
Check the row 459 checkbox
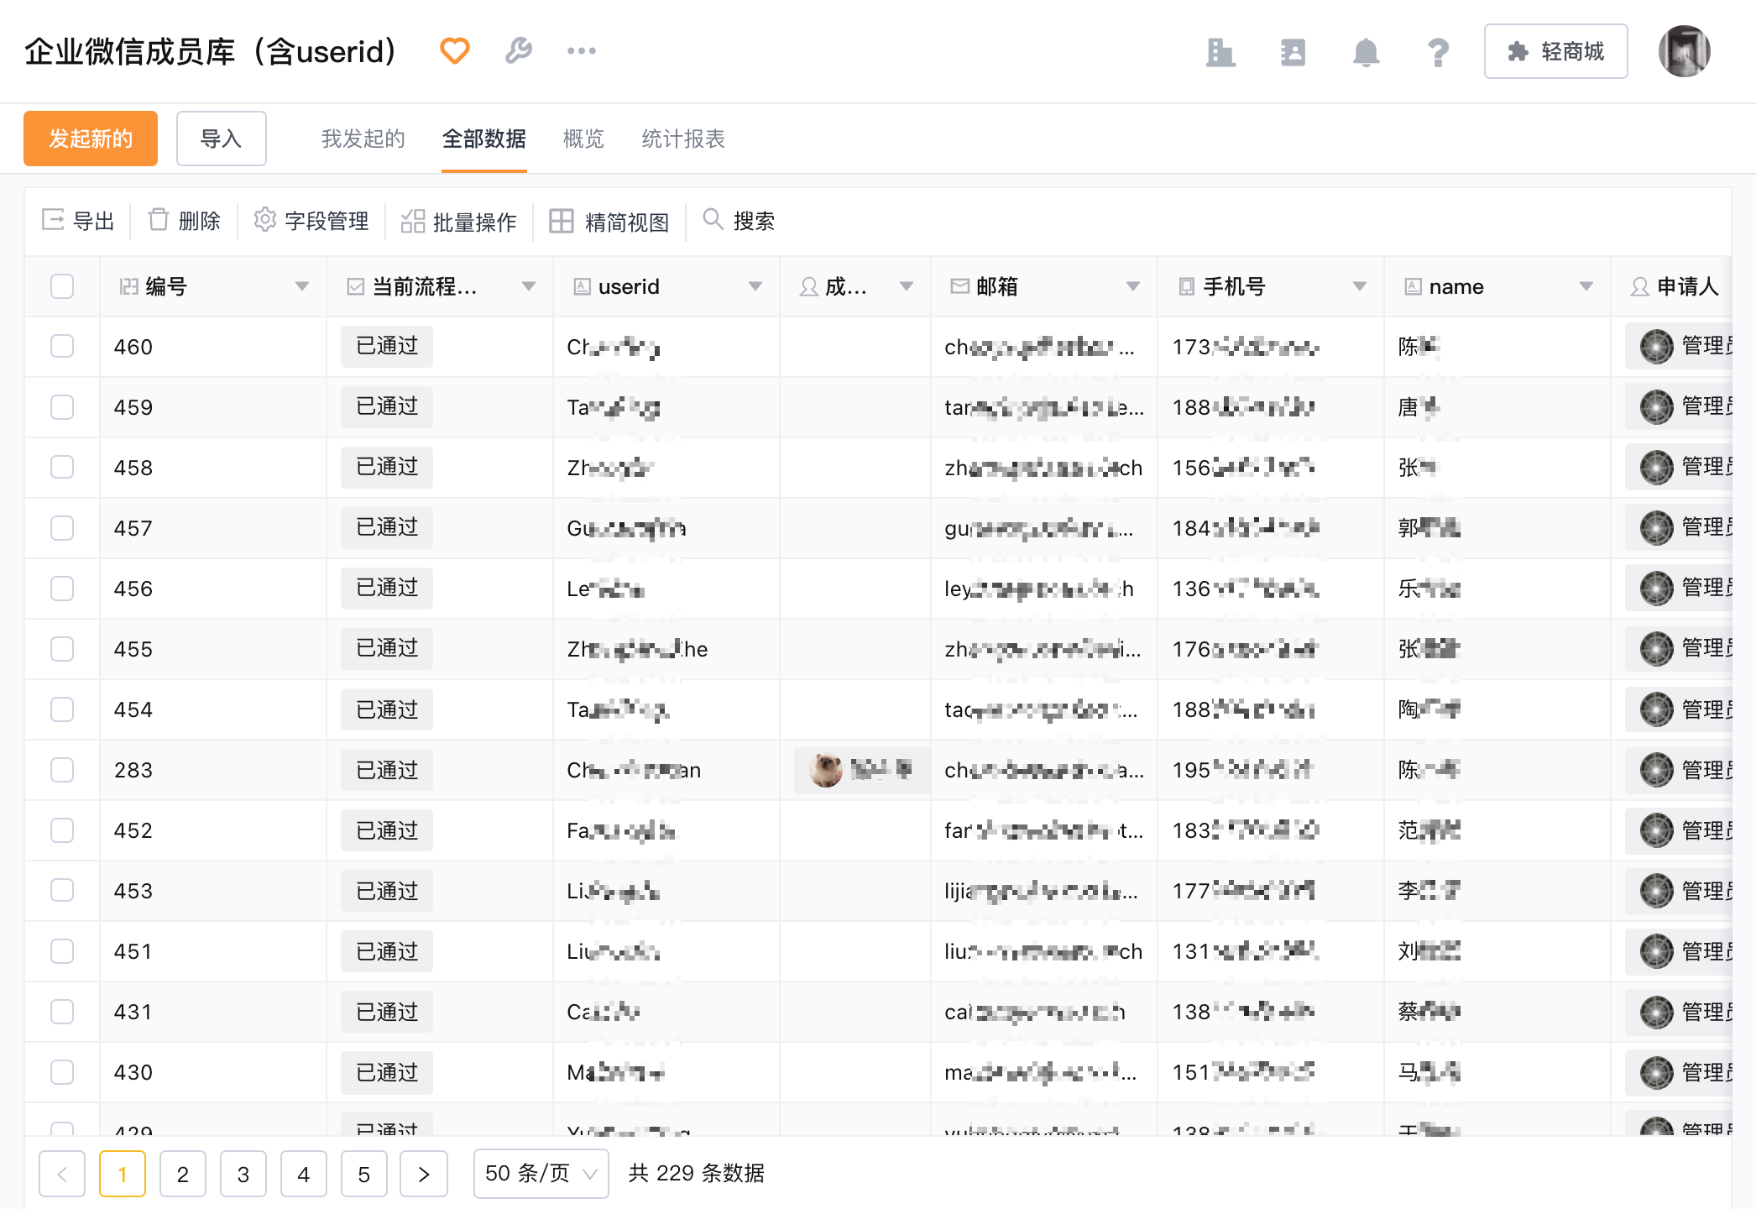point(62,407)
